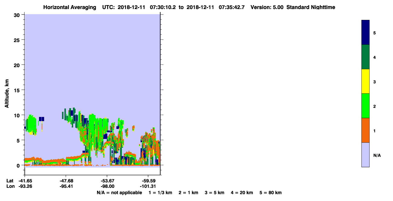The width and height of the screenshot is (393, 201).
Task: Click the 25 altitude tick label
Action: [x=17, y=40]
